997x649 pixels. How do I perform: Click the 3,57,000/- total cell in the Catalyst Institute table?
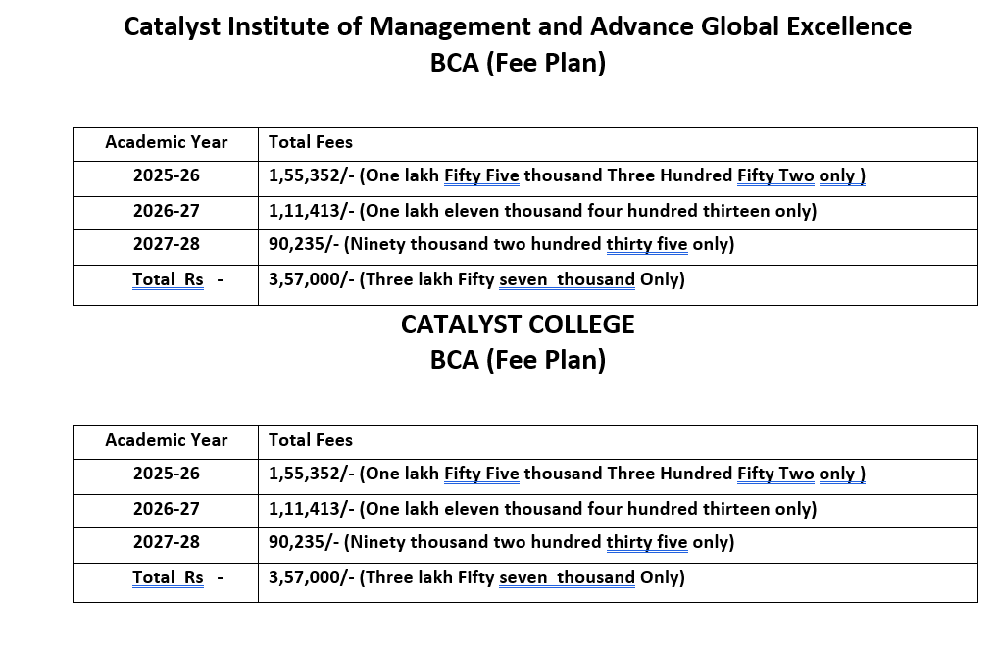pos(476,279)
